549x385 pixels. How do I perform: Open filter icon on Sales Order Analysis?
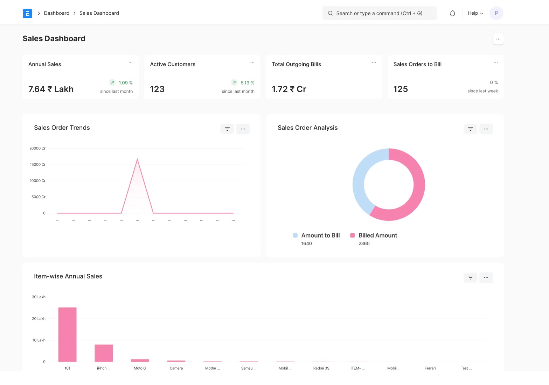tap(470, 129)
